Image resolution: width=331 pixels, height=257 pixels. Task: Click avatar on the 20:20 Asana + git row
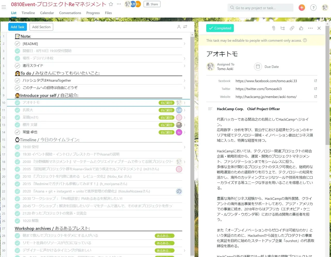(179, 191)
